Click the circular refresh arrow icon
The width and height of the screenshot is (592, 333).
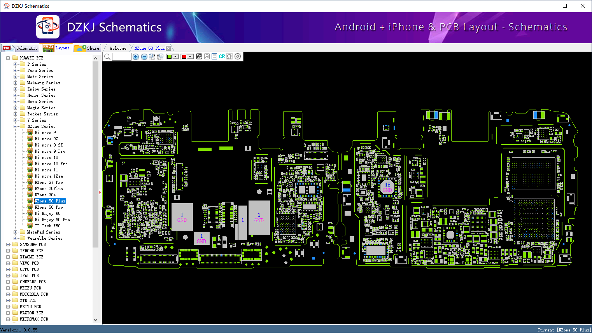click(238, 56)
